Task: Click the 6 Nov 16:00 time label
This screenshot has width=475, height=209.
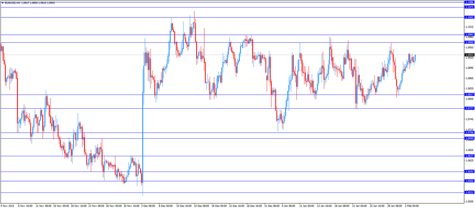Action: [x=26, y=206]
